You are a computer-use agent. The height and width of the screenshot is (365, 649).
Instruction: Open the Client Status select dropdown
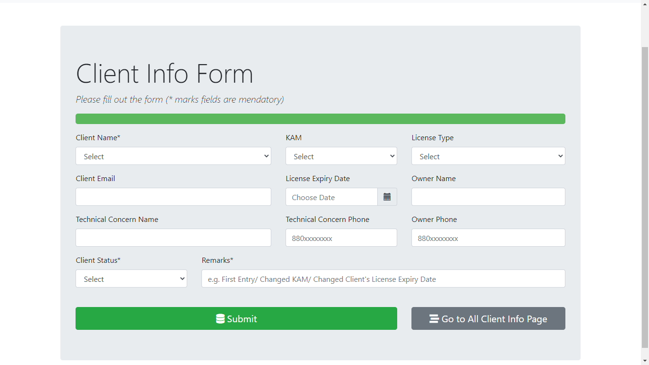131,279
